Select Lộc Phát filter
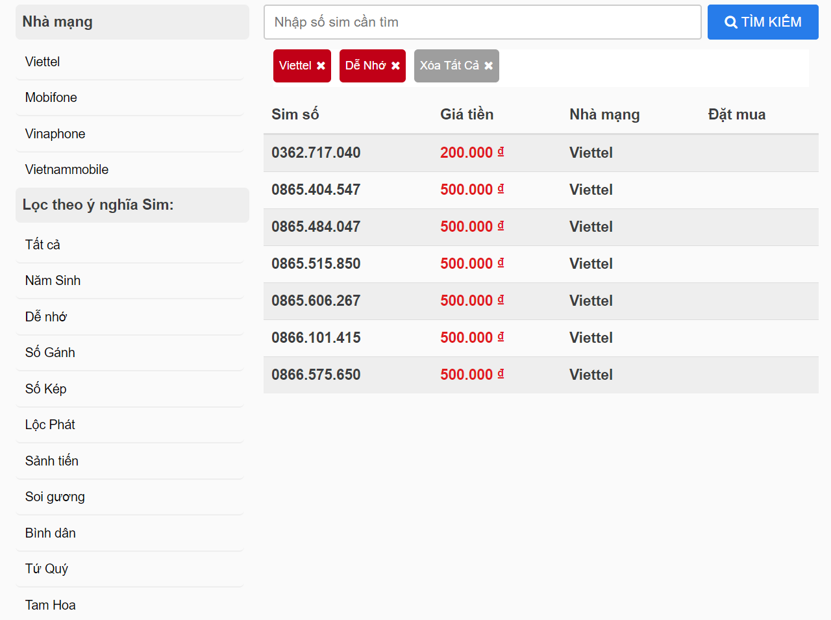 point(50,425)
